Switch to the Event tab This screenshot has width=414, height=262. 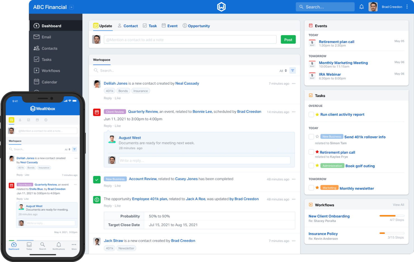pyautogui.click(x=170, y=26)
